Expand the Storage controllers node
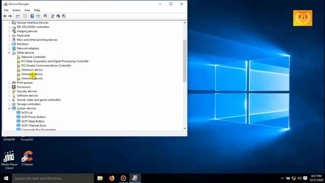This screenshot has height=183, width=325. pos(9,104)
